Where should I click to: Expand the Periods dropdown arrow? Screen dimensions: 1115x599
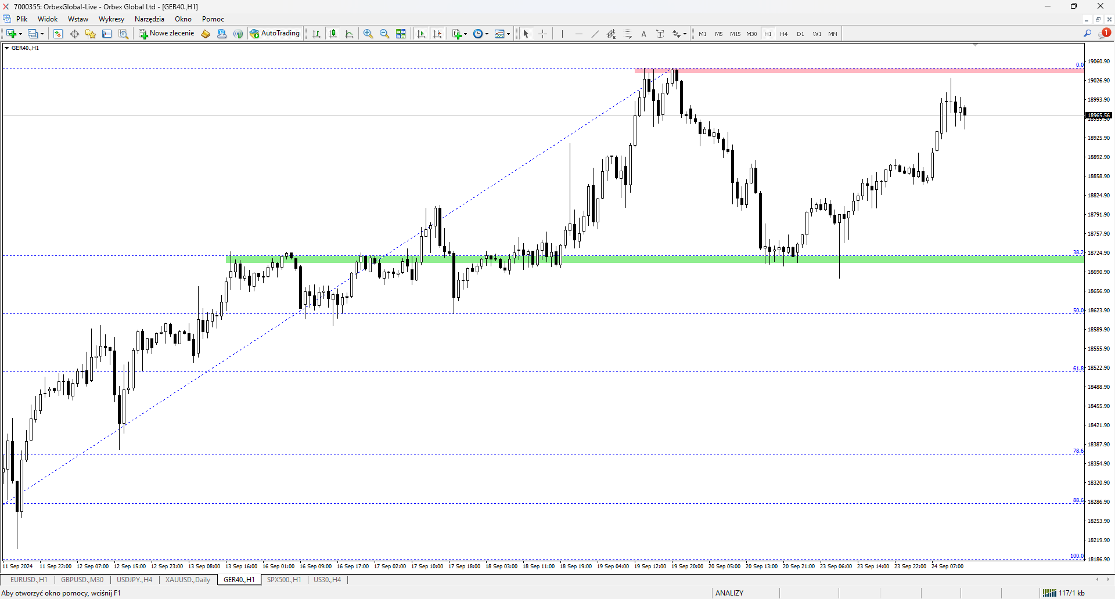(487, 34)
